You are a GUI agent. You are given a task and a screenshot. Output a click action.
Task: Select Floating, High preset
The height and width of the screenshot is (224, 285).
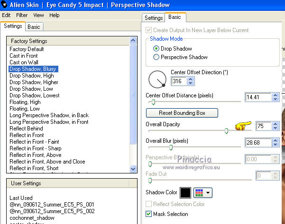[25, 102]
